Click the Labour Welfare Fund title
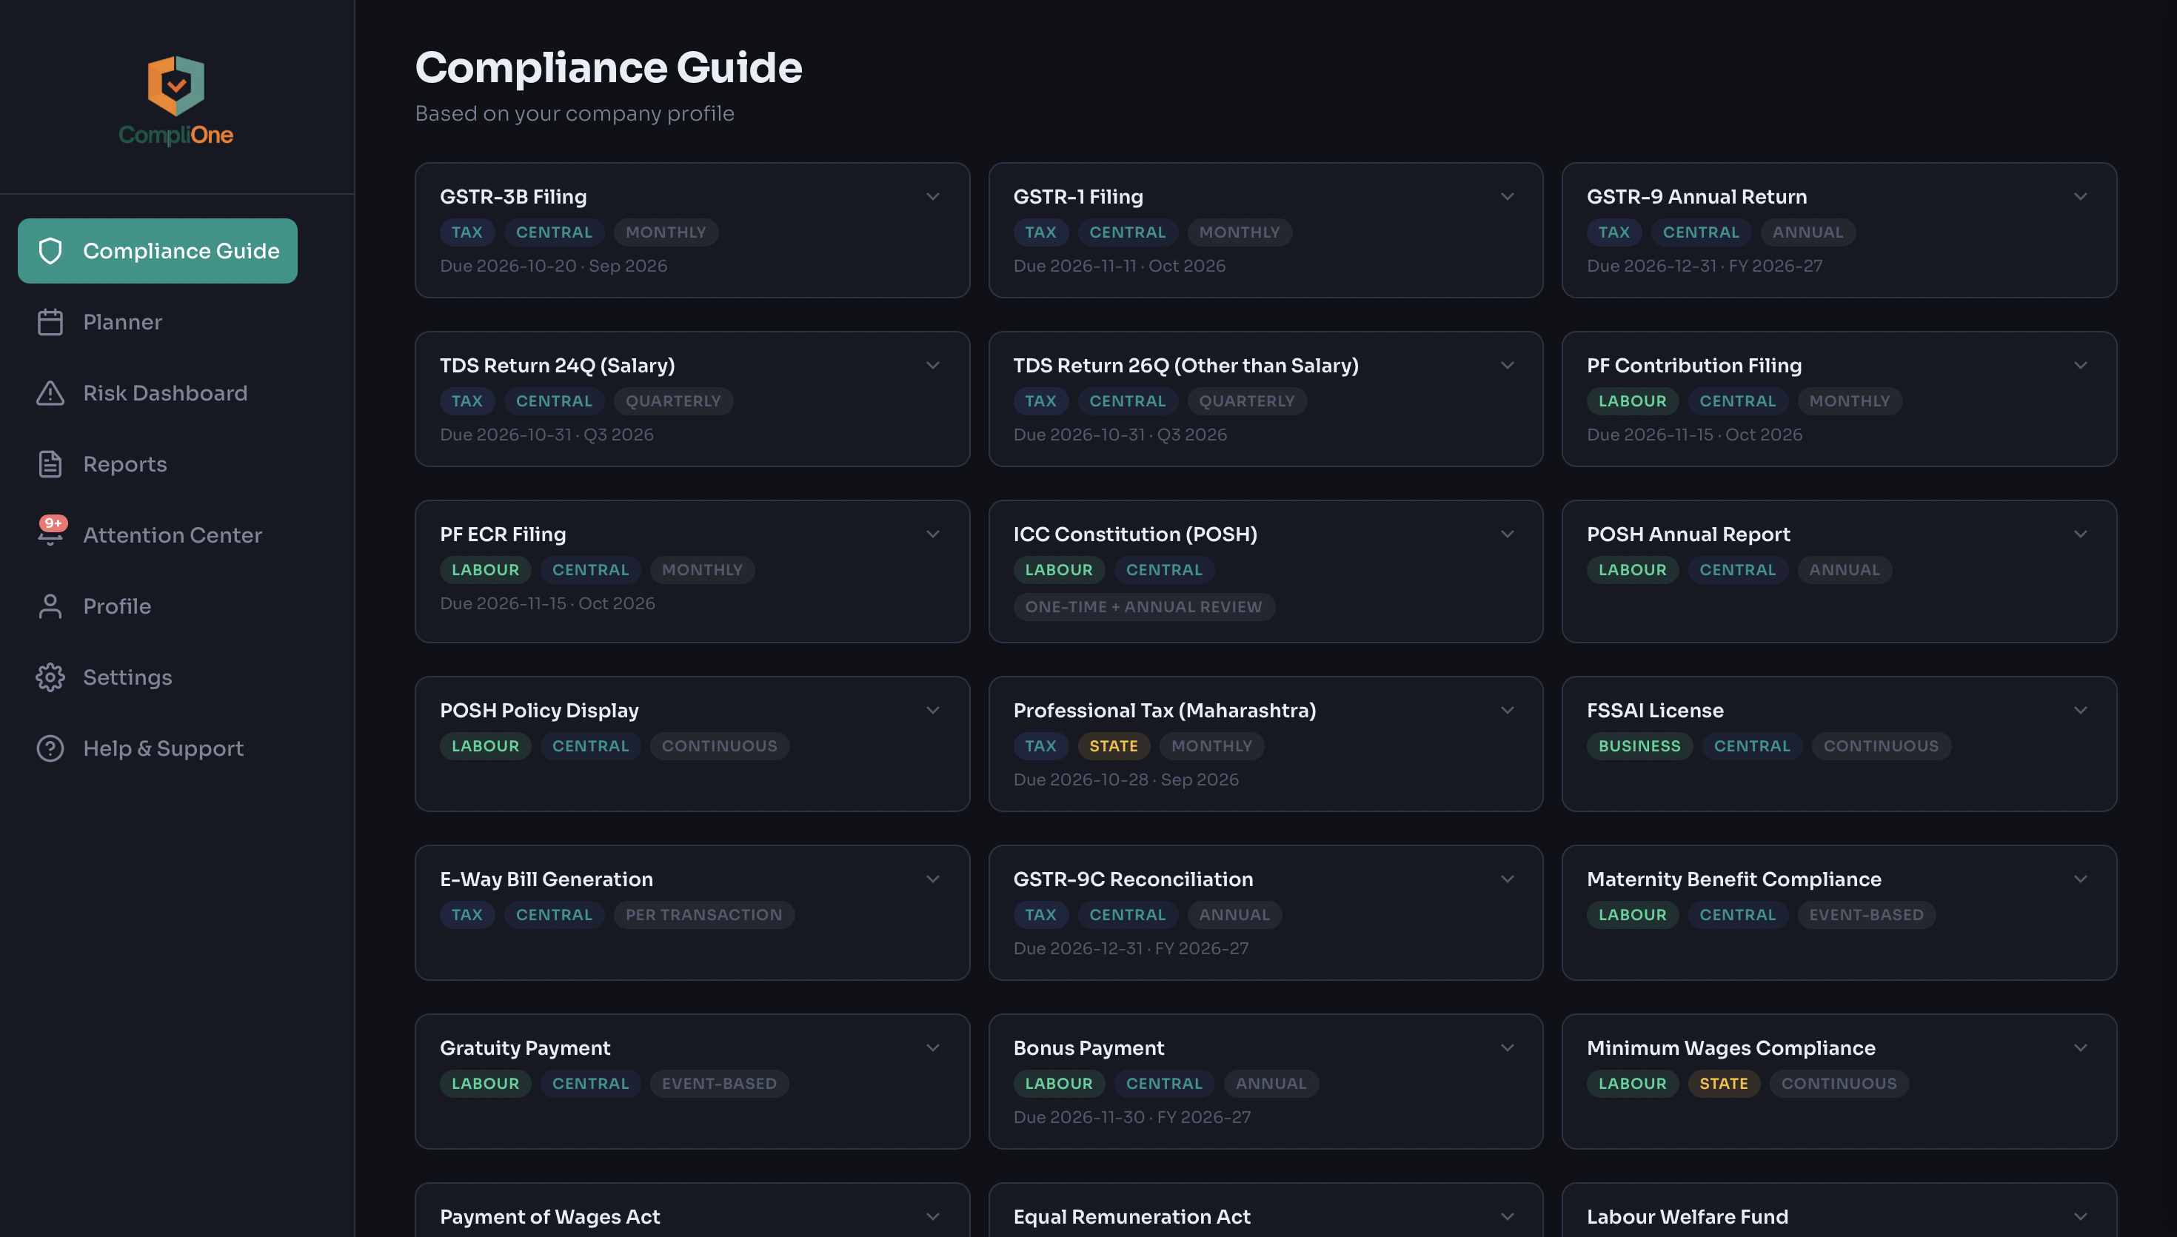The height and width of the screenshot is (1237, 2177). [1688, 1216]
